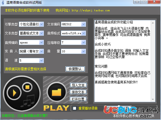This screenshot has height=120, width=161.
Task: Click the 打开位置 button
Action: [78, 99]
